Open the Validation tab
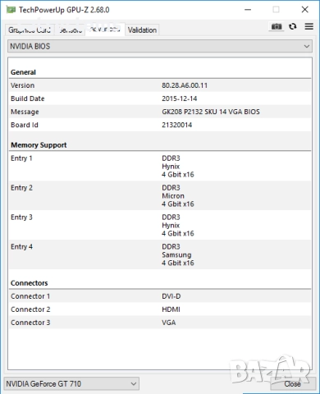Screen dimensions: 320x394 pos(142,30)
